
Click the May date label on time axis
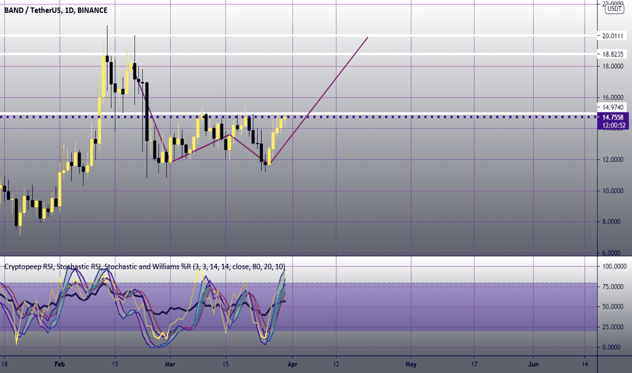(x=411, y=364)
